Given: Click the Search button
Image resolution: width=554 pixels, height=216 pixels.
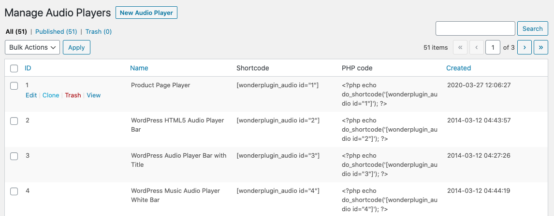Looking at the screenshot, I should [x=532, y=28].
